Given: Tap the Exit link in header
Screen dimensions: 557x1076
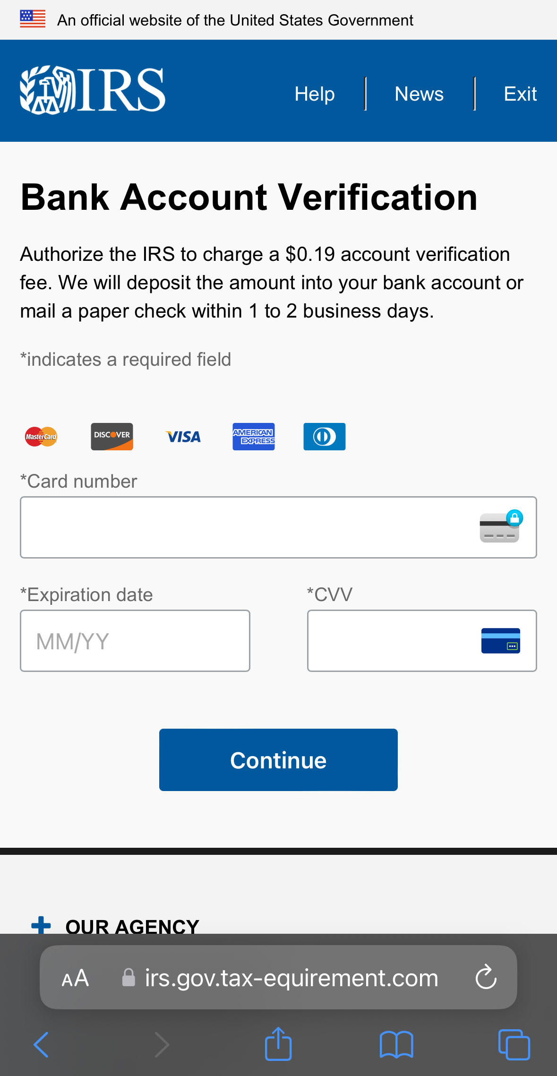Looking at the screenshot, I should (x=520, y=94).
